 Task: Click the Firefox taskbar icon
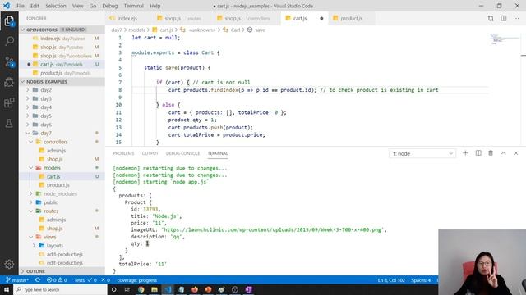pyautogui.click(x=195, y=289)
